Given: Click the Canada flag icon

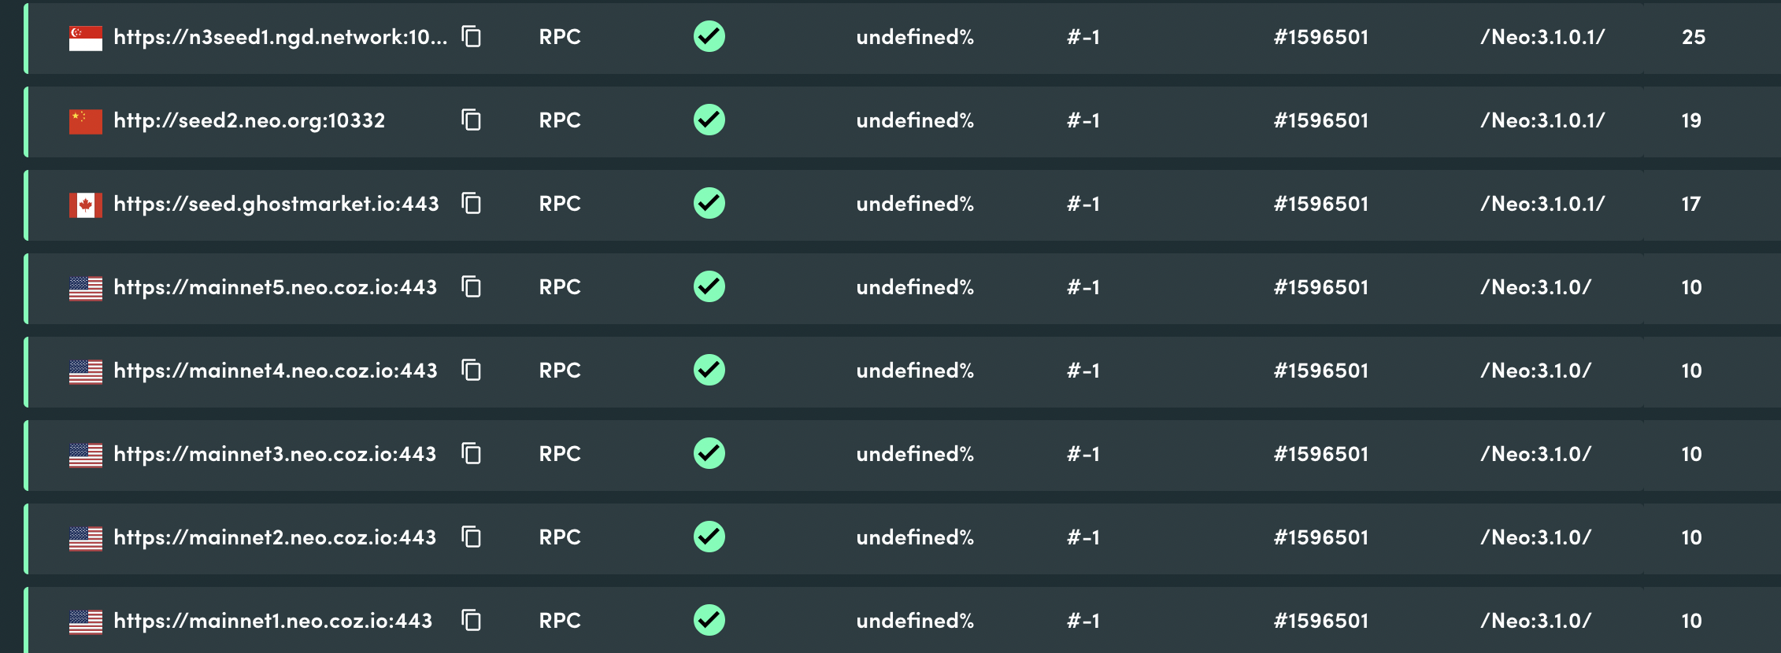Looking at the screenshot, I should click(87, 203).
